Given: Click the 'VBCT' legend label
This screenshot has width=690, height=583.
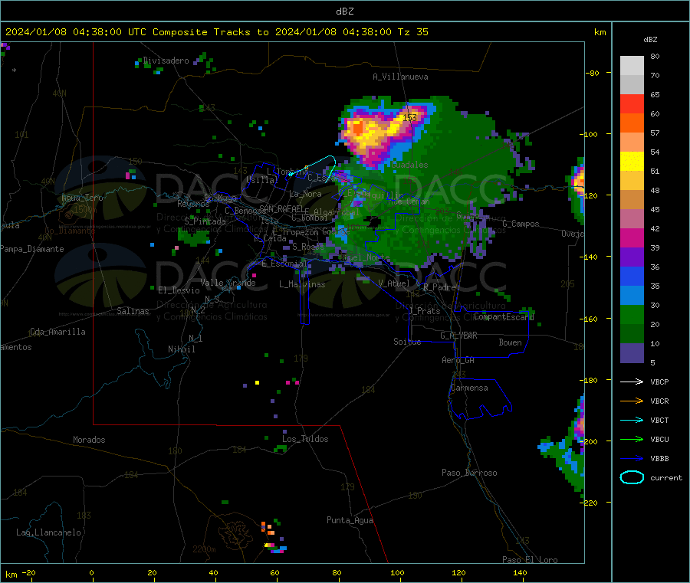Looking at the screenshot, I should point(659,421).
